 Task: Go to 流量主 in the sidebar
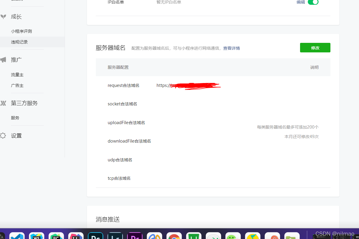click(x=17, y=74)
